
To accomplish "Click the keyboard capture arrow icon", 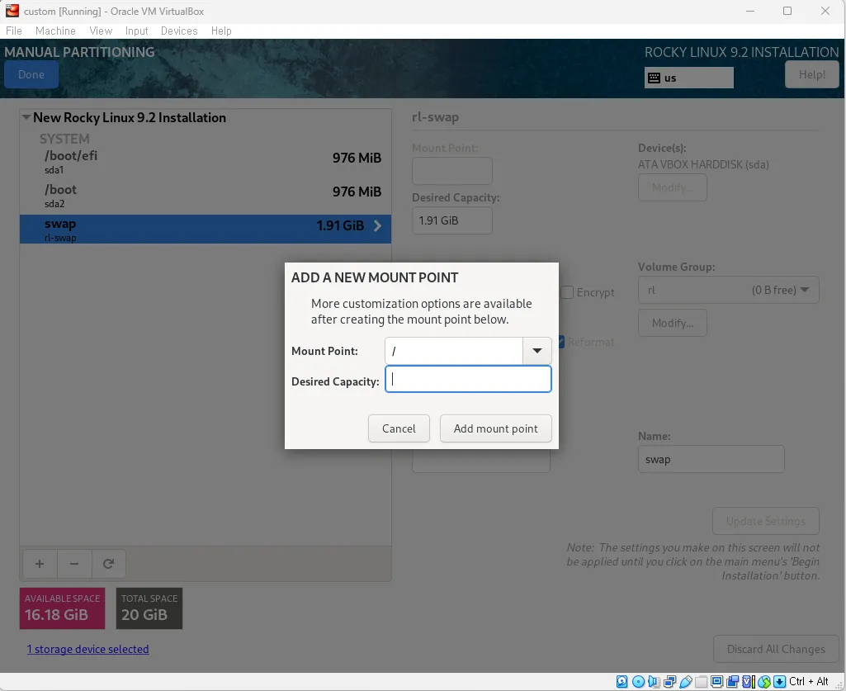I will [780, 681].
